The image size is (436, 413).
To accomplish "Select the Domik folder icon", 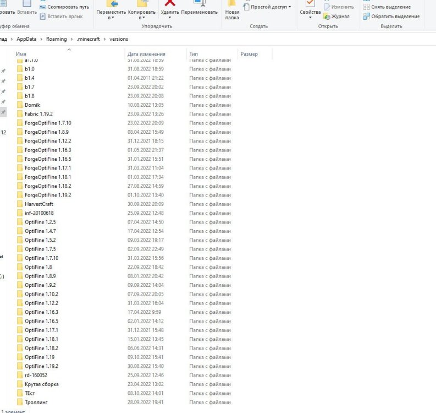I will pyautogui.click(x=20, y=105).
